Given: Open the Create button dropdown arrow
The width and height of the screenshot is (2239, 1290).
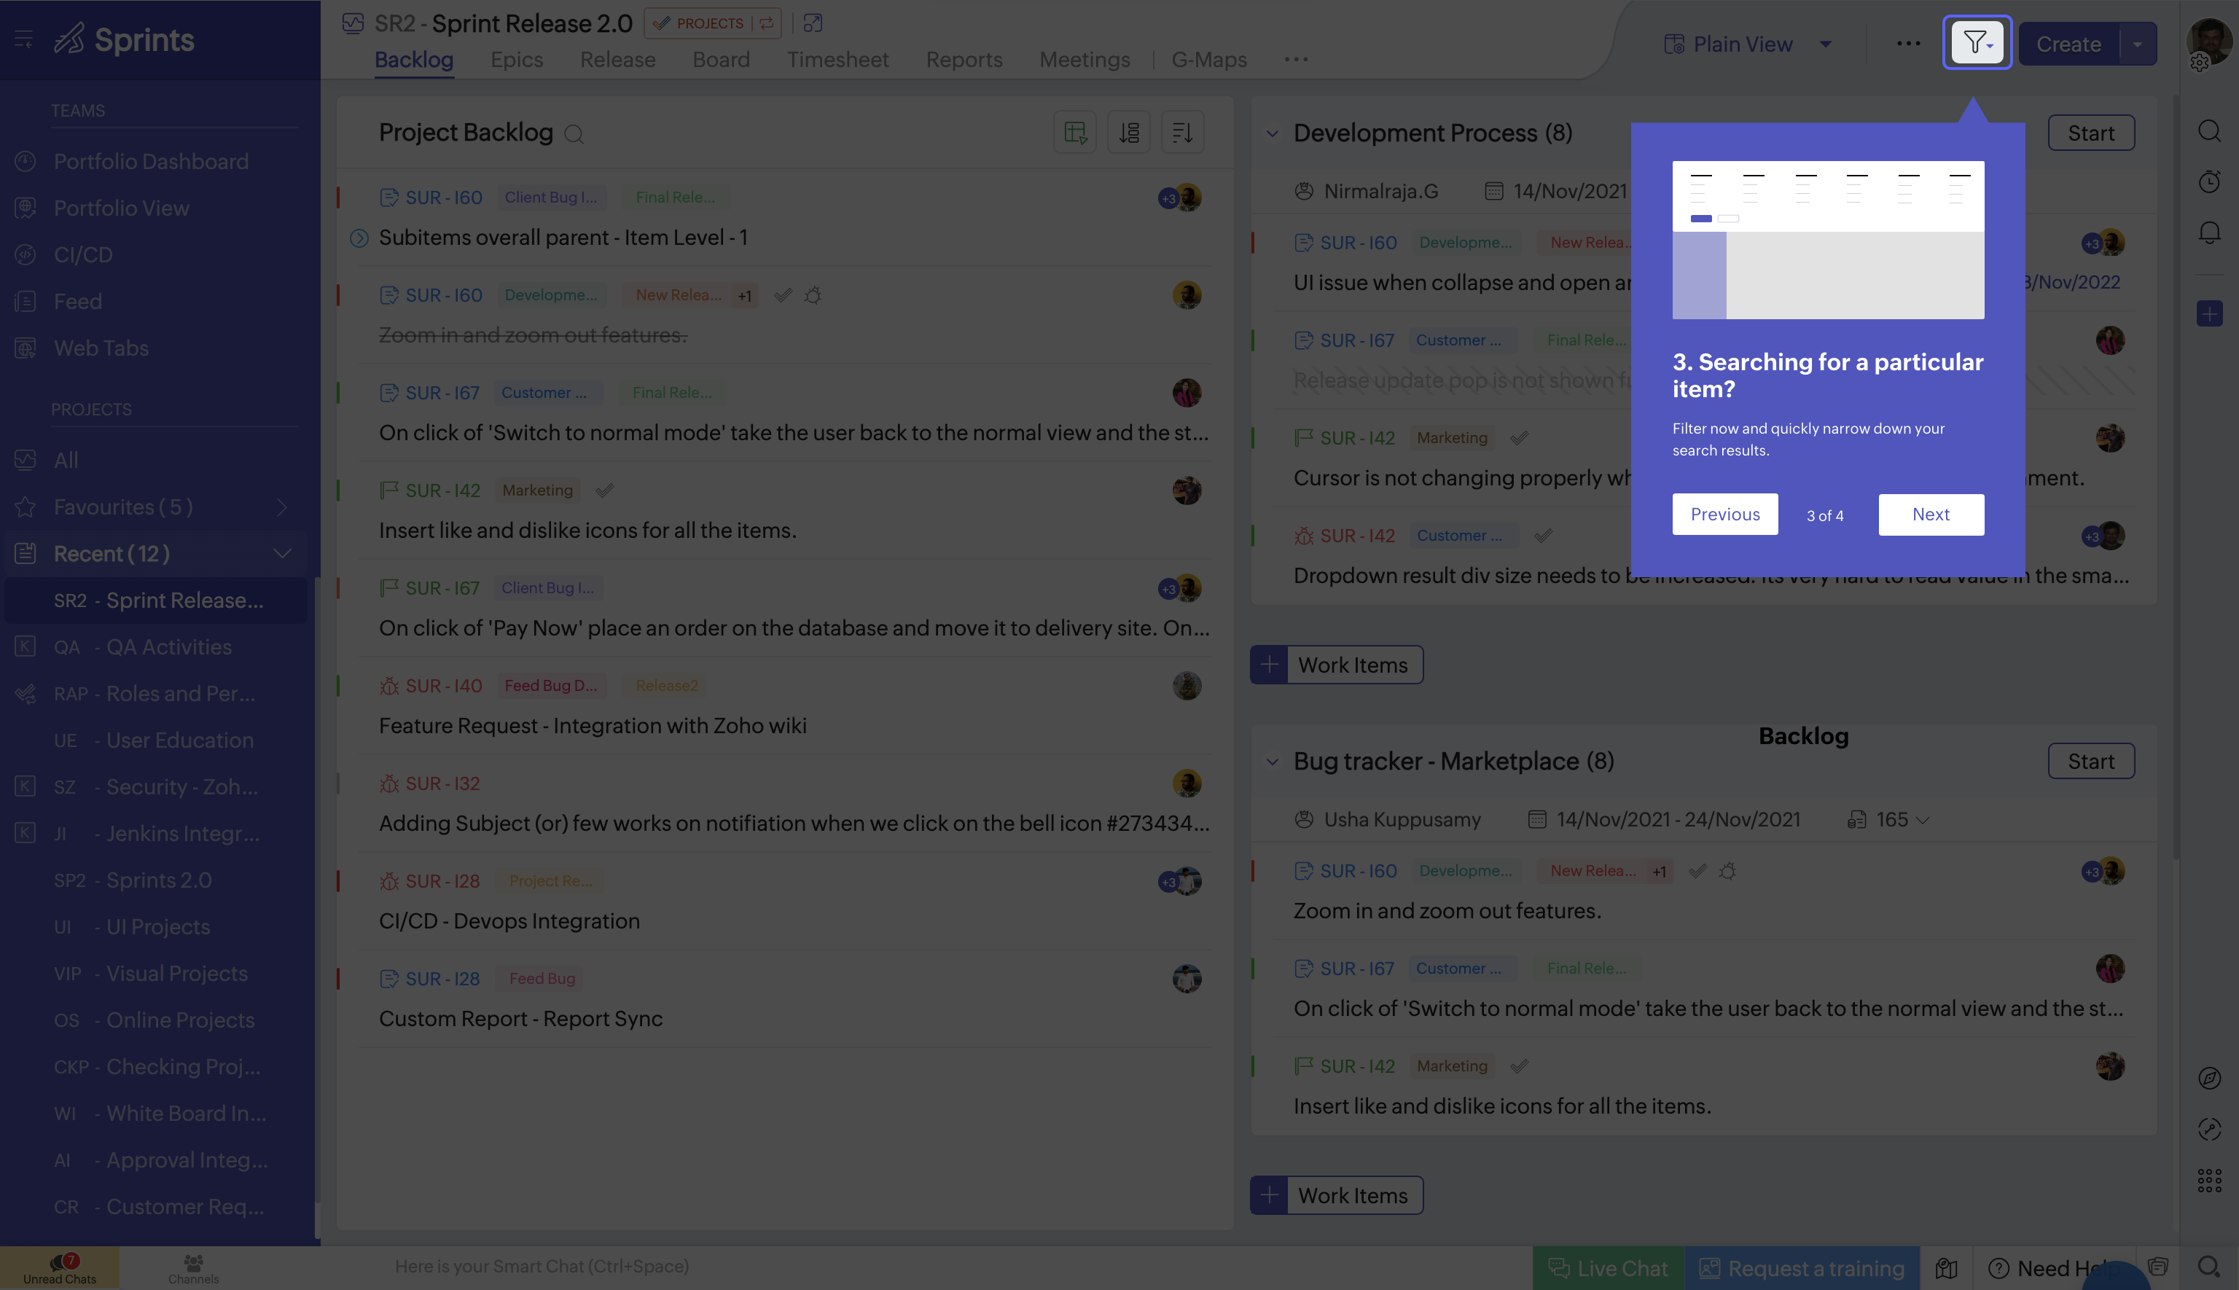Looking at the screenshot, I should click(x=2137, y=44).
